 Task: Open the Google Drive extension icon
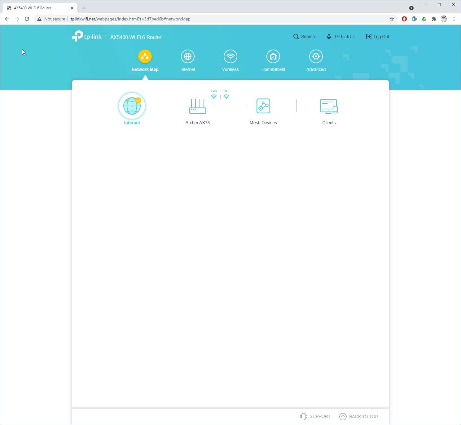click(x=424, y=19)
